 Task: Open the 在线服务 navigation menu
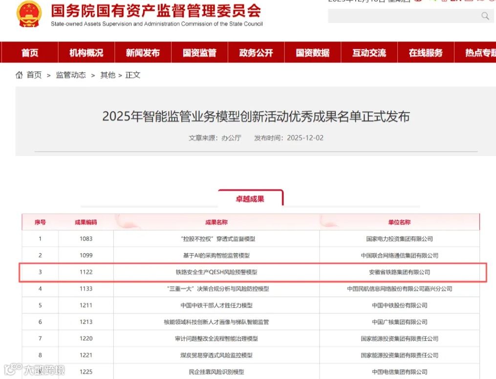tap(426, 52)
